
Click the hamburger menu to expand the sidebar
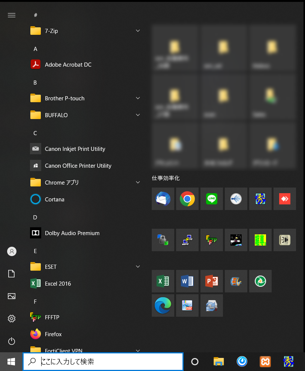tap(12, 15)
